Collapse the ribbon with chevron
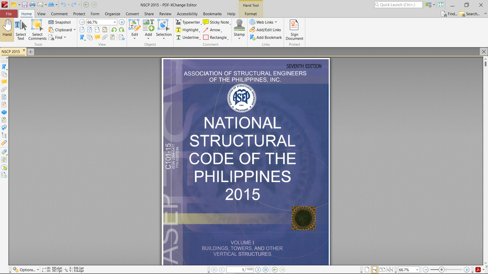Image resolution: width=488 pixels, height=274 pixels. (485, 14)
